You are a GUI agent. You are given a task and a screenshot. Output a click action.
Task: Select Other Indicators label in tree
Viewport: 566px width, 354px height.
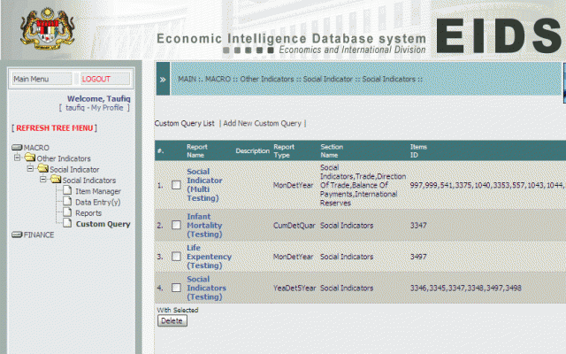(x=64, y=158)
